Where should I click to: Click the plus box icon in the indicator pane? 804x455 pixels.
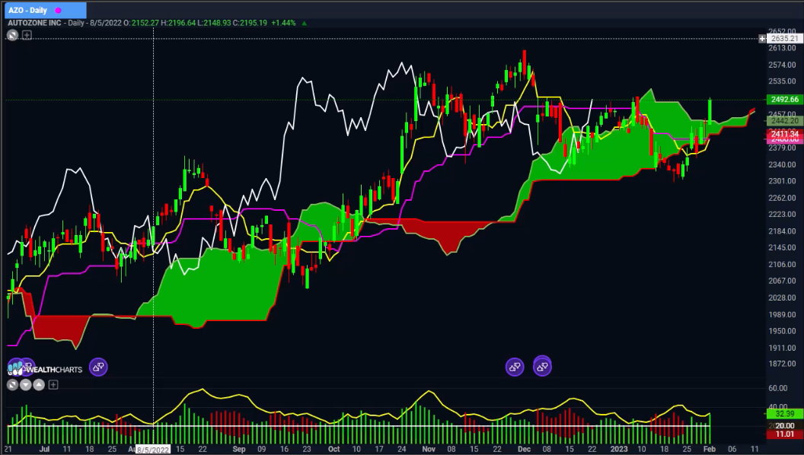click(x=53, y=385)
